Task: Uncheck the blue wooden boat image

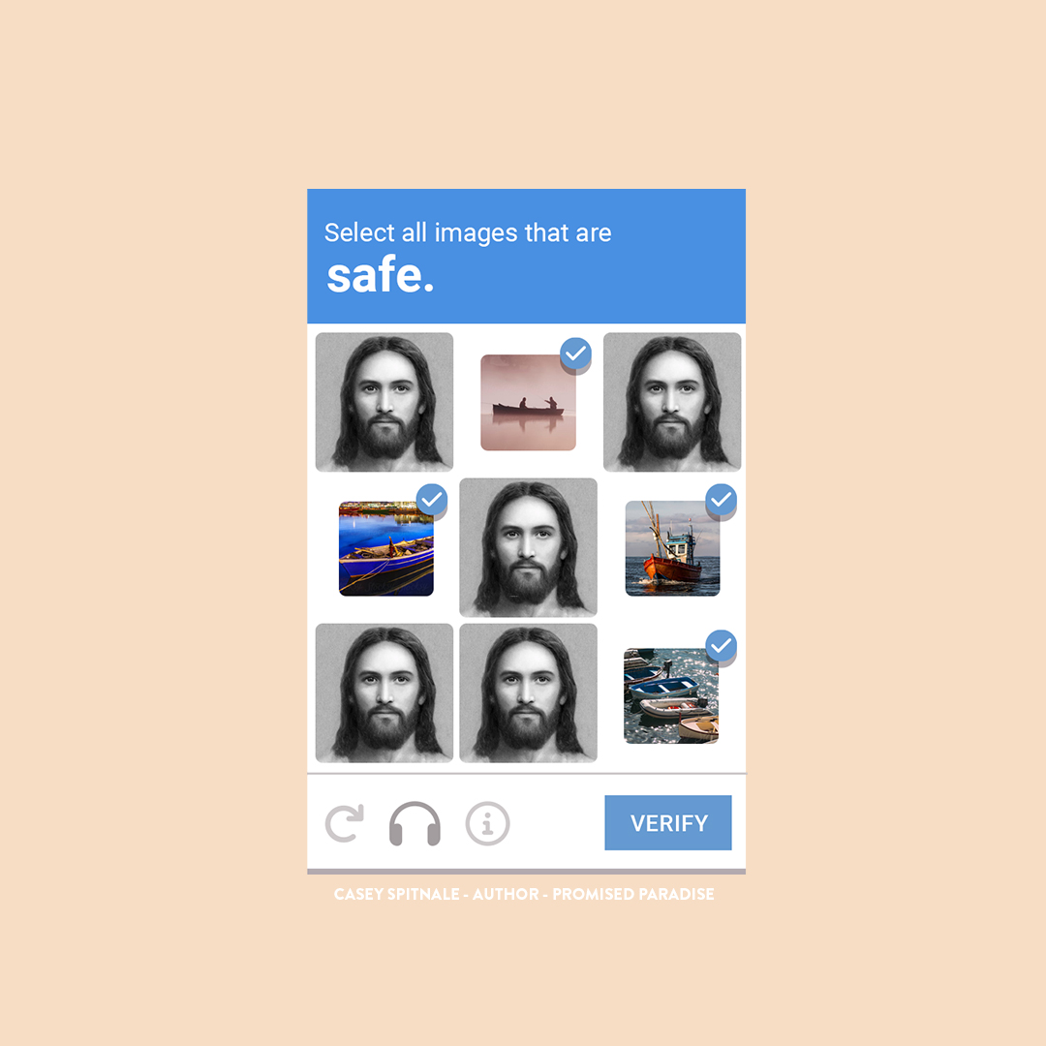Action: 386,548
